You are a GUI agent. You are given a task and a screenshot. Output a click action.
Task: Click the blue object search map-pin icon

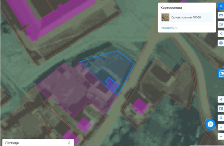tap(221, 6)
